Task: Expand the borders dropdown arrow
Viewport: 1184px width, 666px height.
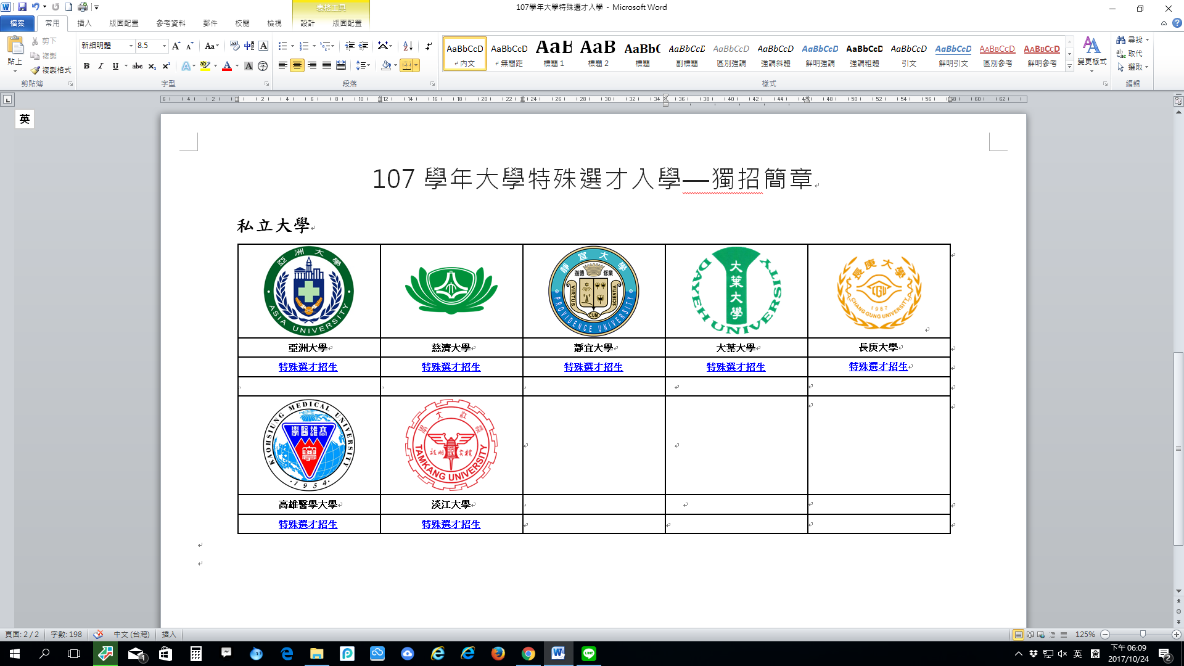Action: click(416, 65)
